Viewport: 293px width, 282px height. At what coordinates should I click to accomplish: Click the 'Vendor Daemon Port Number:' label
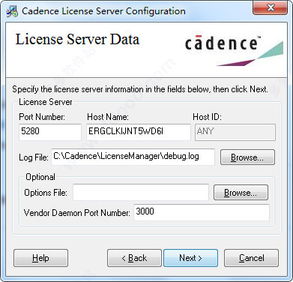tap(77, 213)
